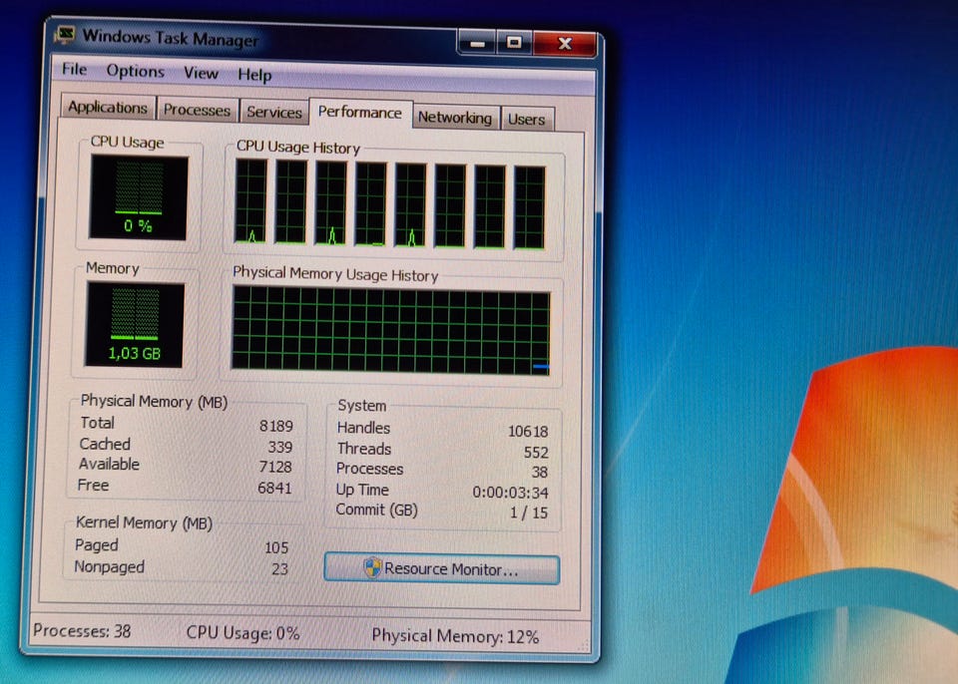The height and width of the screenshot is (684, 958).
Task: Click the Memory 1,03 GB gauge
Action: click(135, 324)
